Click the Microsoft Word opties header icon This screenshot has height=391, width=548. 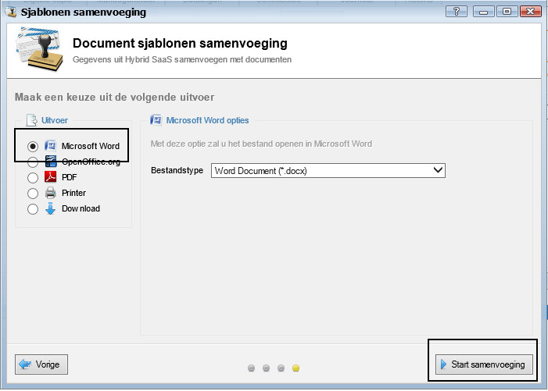156,120
